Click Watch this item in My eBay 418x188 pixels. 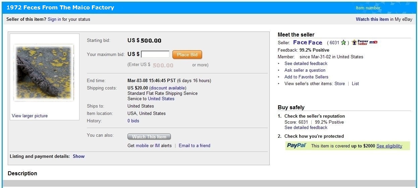(x=372, y=19)
